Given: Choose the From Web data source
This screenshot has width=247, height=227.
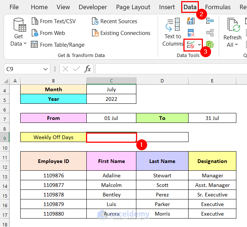Looking at the screenshot, I should click(x=48, y=33).
